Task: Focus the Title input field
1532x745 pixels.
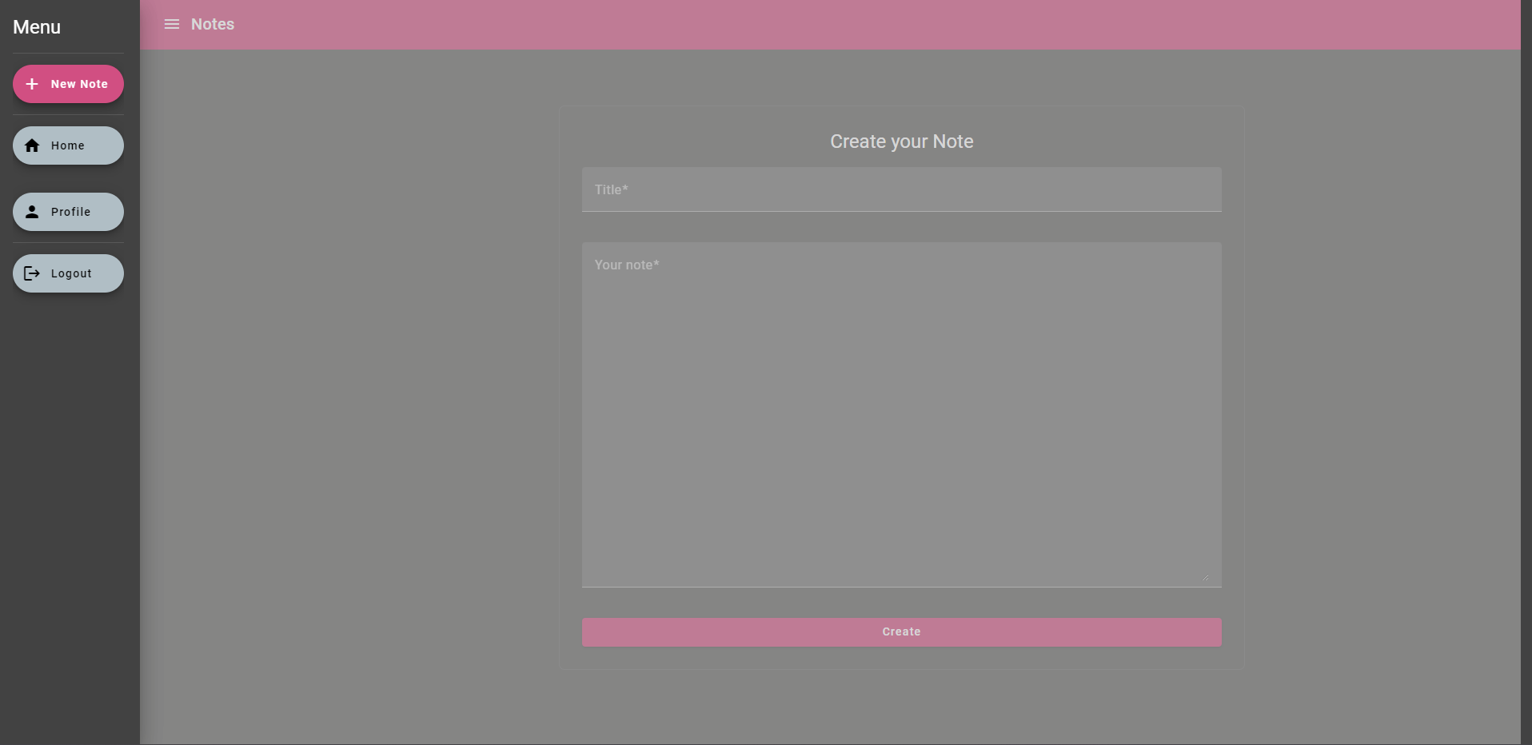Action: [901, 189]
